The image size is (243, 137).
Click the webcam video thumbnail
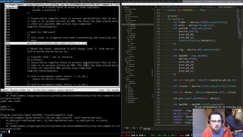click(218, 123)
